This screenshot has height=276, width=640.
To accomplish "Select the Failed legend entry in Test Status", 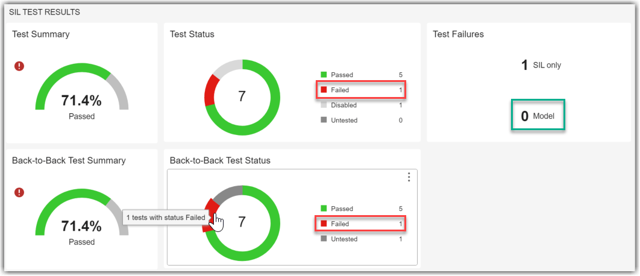I will tap(340, 90).
